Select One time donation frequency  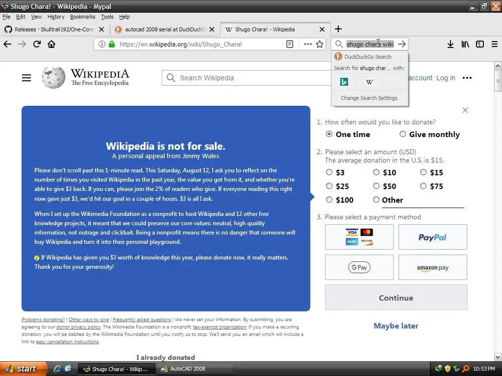[329, 134]
